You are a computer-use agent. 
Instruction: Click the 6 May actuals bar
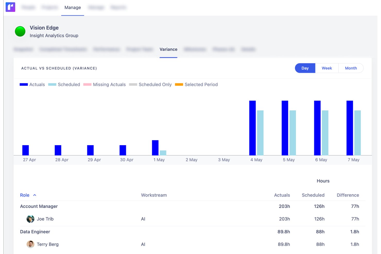[x=317, y=128]
